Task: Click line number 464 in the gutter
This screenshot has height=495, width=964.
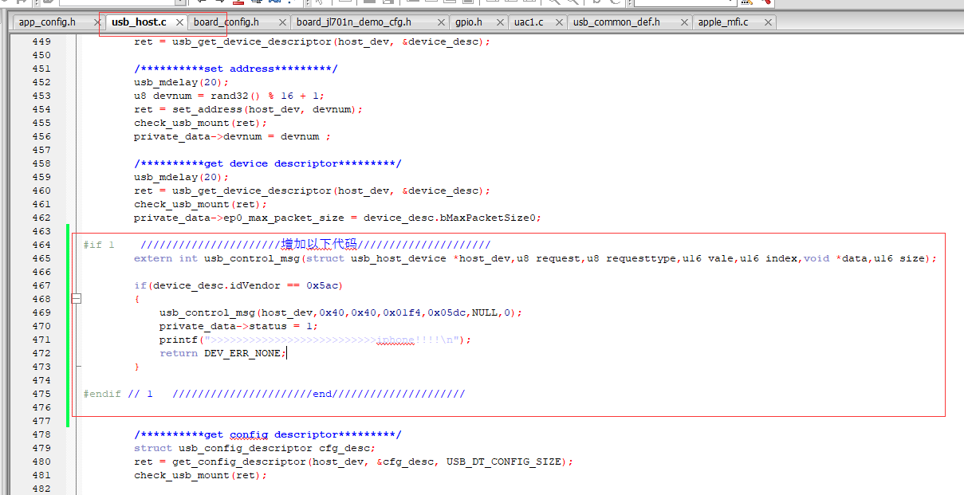Action: (x=41, y=245)
